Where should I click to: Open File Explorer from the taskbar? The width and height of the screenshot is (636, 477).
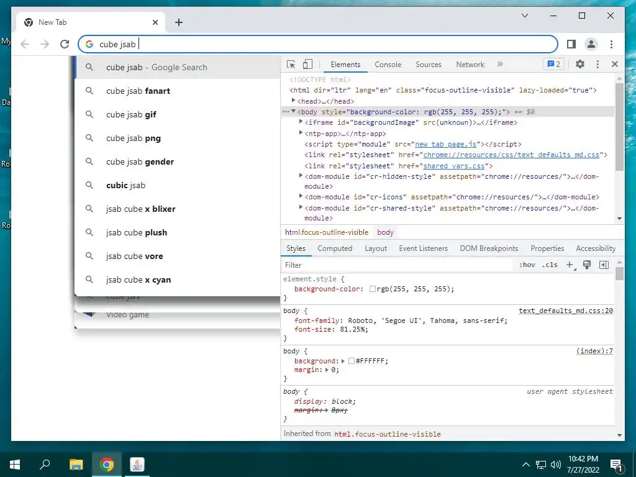click(76, 465)
